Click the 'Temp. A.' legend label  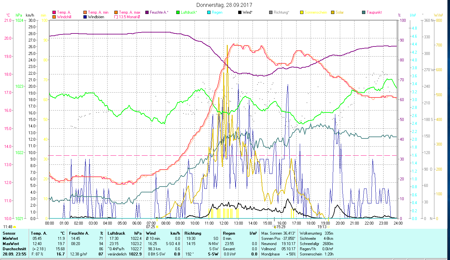64,12
